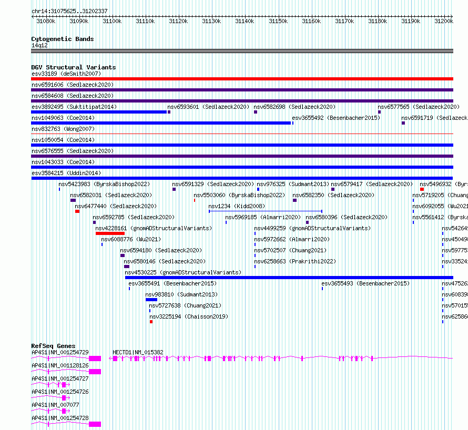Select the nsv6591606 (Sedlazeck2020) label
468x430 pixels.
(73, 85)
